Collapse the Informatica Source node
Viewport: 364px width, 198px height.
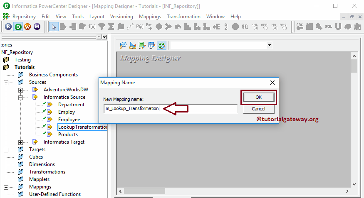coord(21,98)
